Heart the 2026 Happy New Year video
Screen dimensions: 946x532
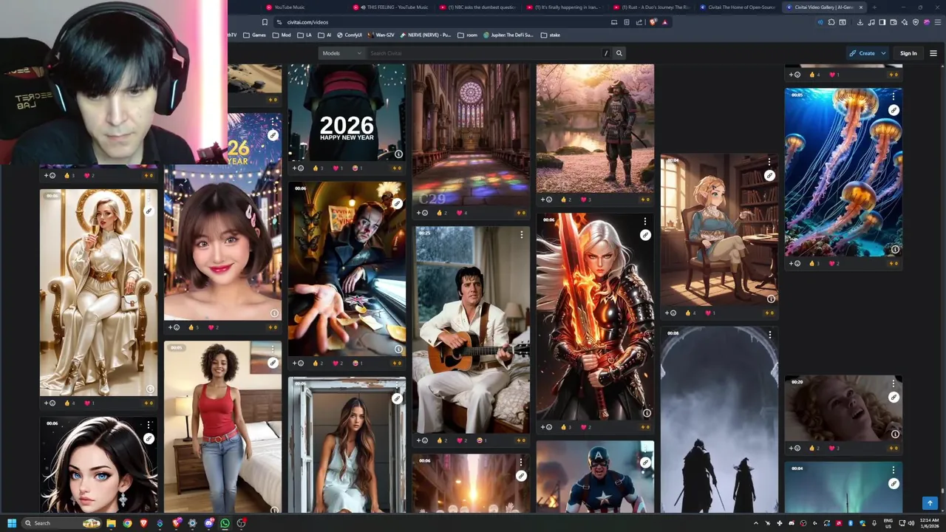click(337, 168)
